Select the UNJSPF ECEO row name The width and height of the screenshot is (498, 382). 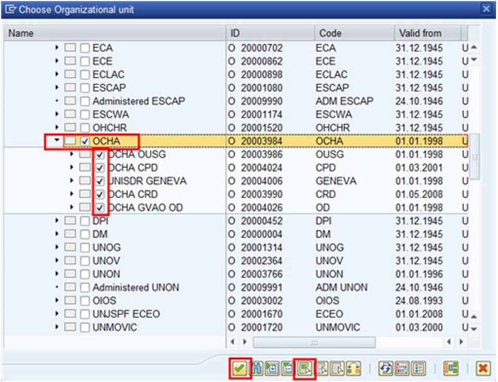click(126, 314)
